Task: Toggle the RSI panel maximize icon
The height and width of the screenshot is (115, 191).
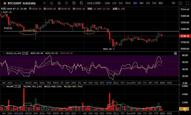Action: (x=175, y=53)
